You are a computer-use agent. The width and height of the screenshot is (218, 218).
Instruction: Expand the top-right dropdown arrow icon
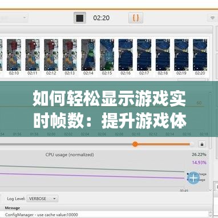pyautogui.click(x=212, y=18)
